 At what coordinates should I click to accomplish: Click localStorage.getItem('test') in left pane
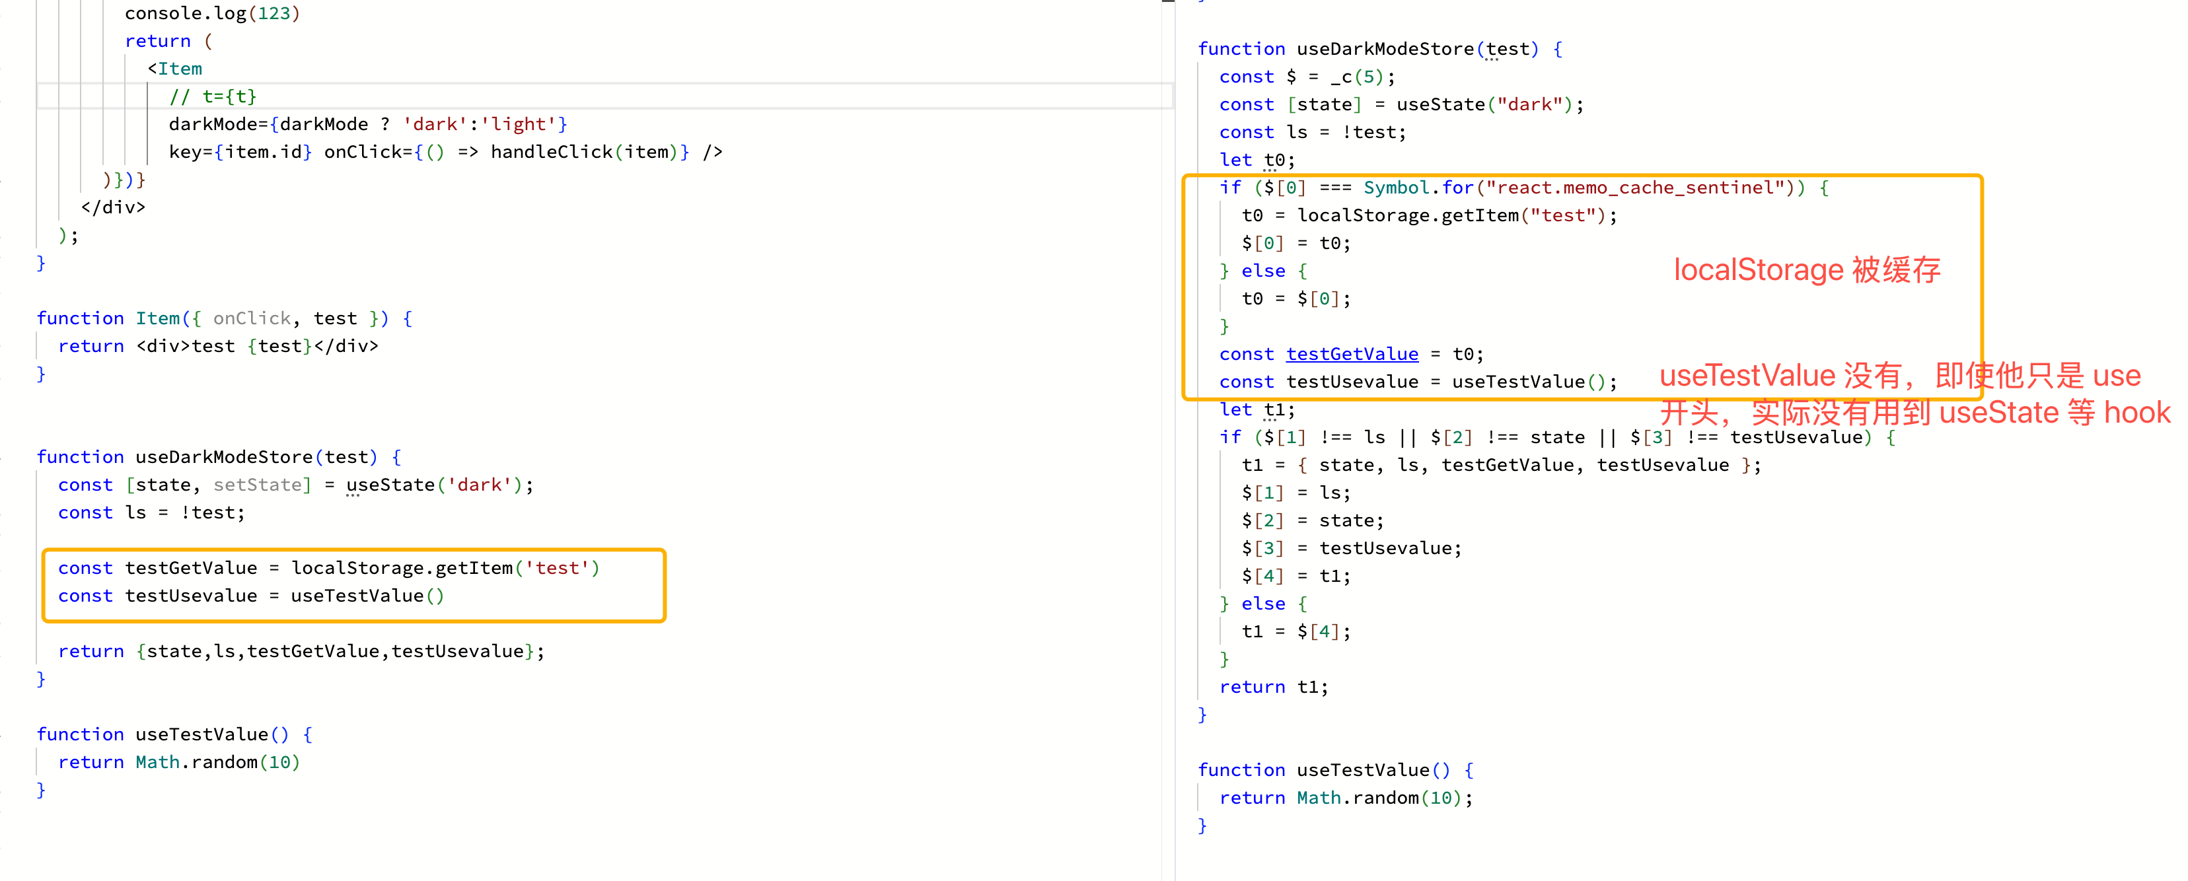(445, 568)
